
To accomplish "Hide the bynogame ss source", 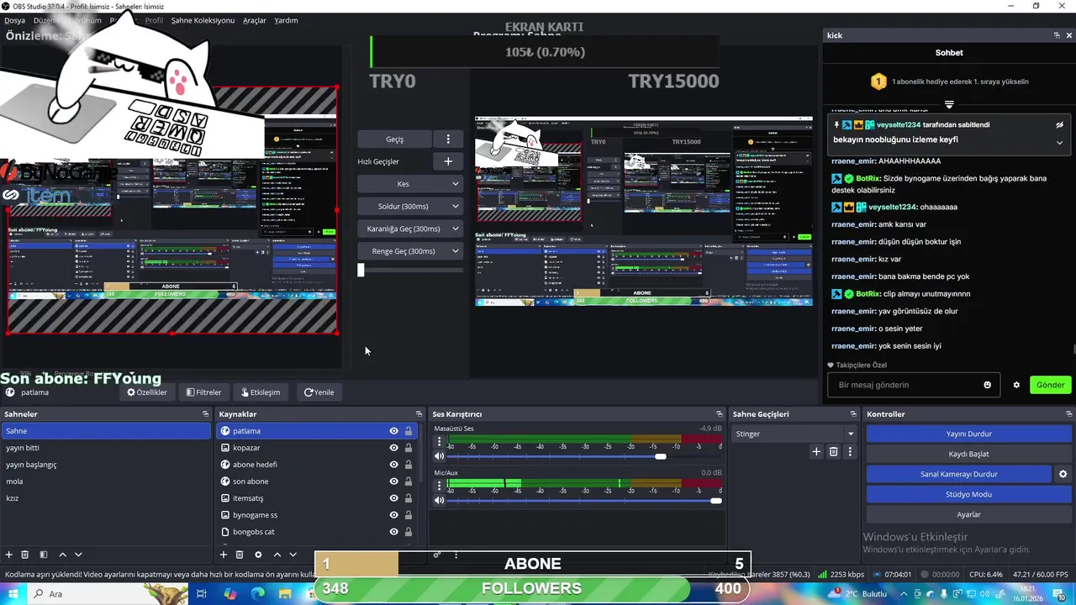I will tap(393, 515).
